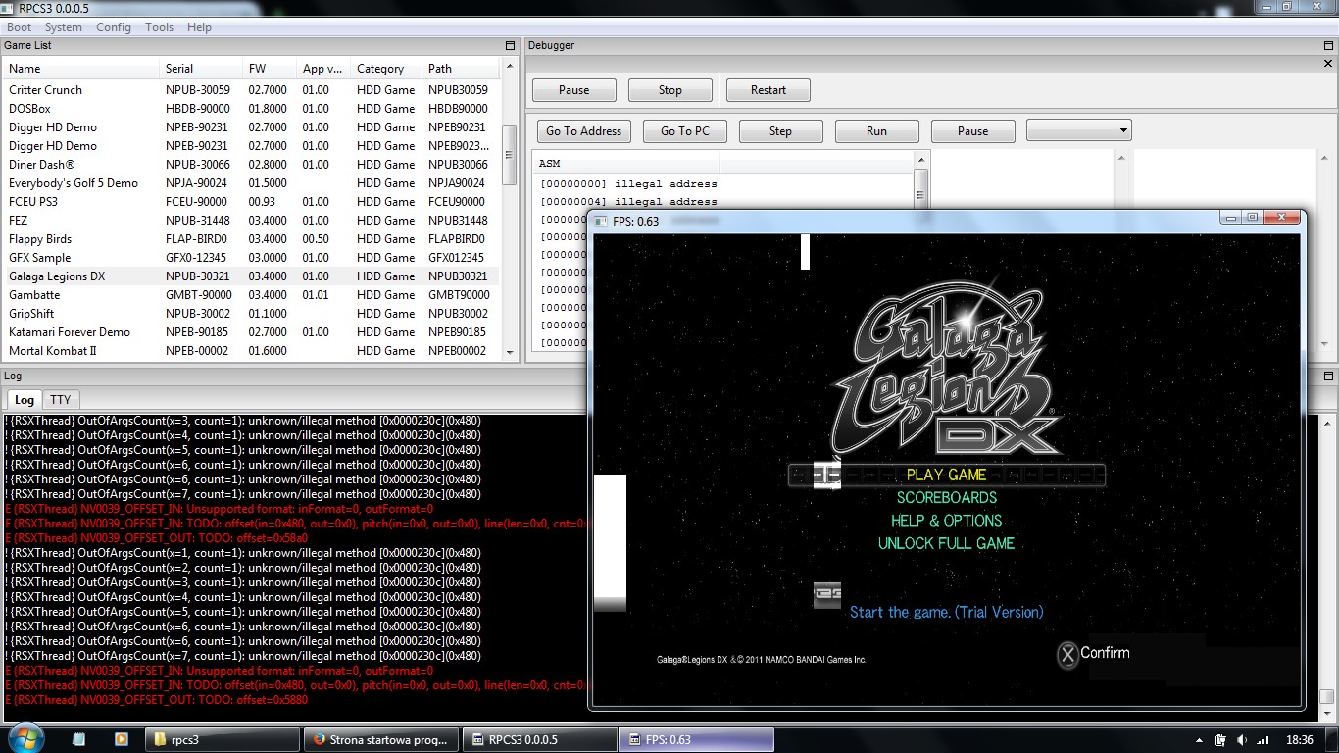This screenshot has height=753, width=1339.
Task: Open the Windows Start menu orb
Action: coord(25,738)
